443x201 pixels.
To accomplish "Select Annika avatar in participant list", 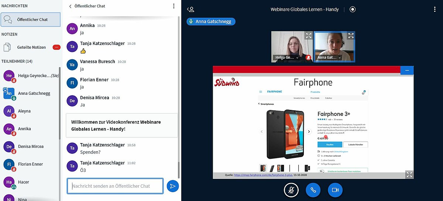I will click(x=9, y=129).
